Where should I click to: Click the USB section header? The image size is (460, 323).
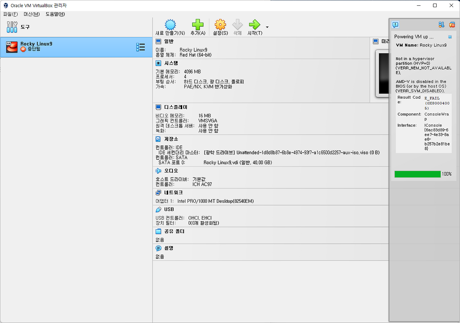click(169, 210)
